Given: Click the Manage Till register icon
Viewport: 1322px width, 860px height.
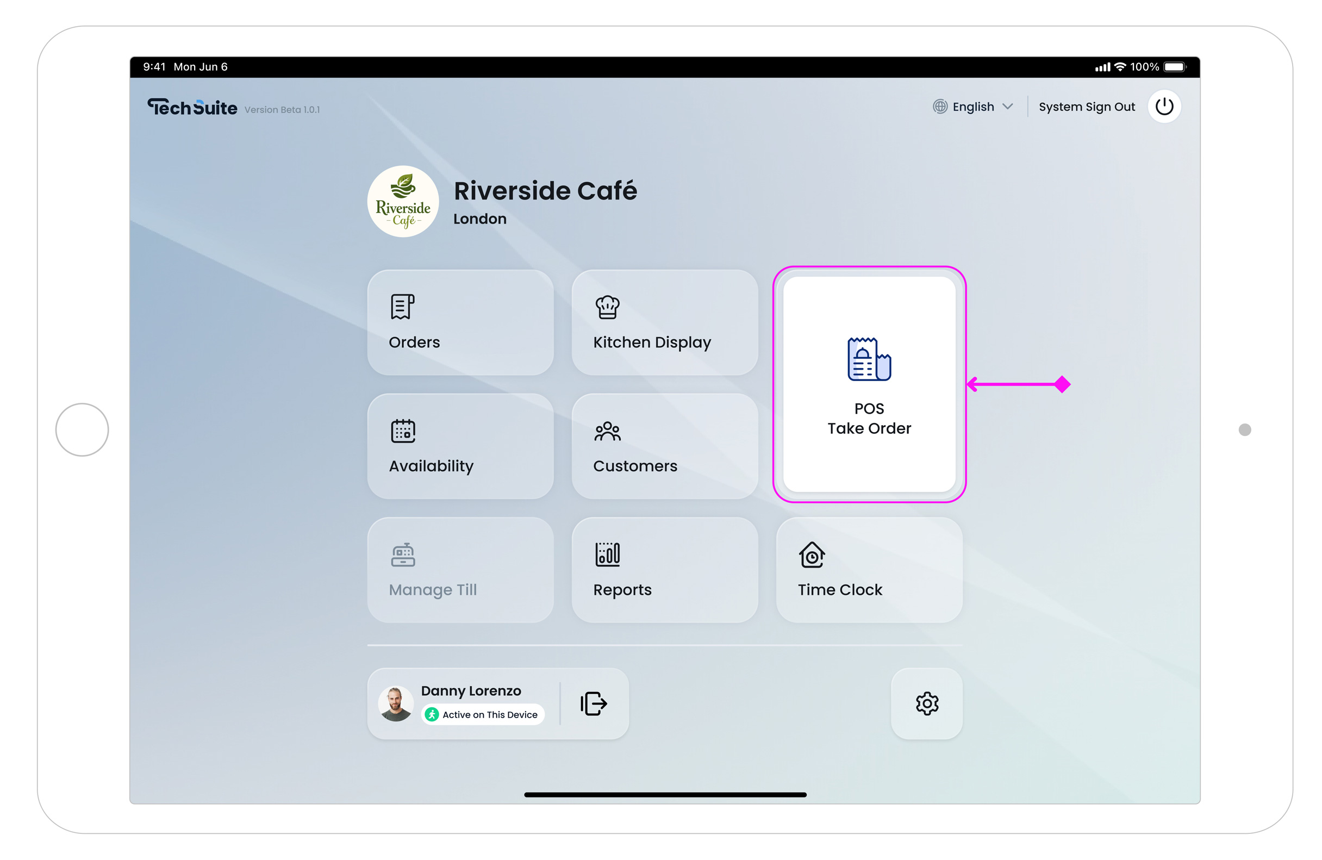Looking at the screenshot, I should (403, 554).
